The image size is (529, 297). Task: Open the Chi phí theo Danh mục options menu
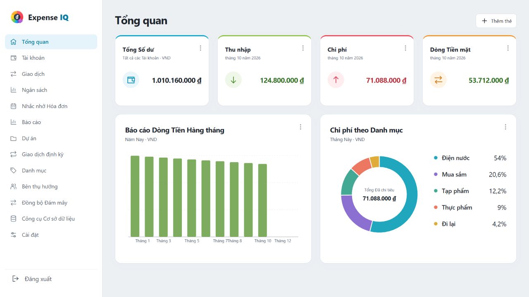click(505, 127)
